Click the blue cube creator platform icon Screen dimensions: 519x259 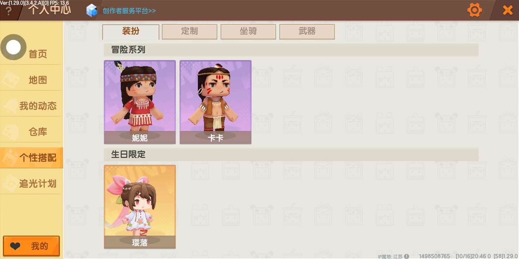(x=92, y=10)
